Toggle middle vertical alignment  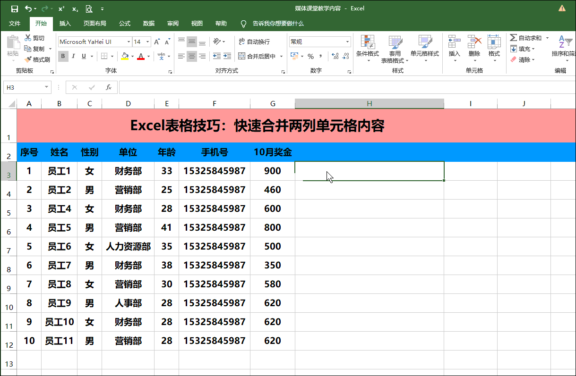191,42
